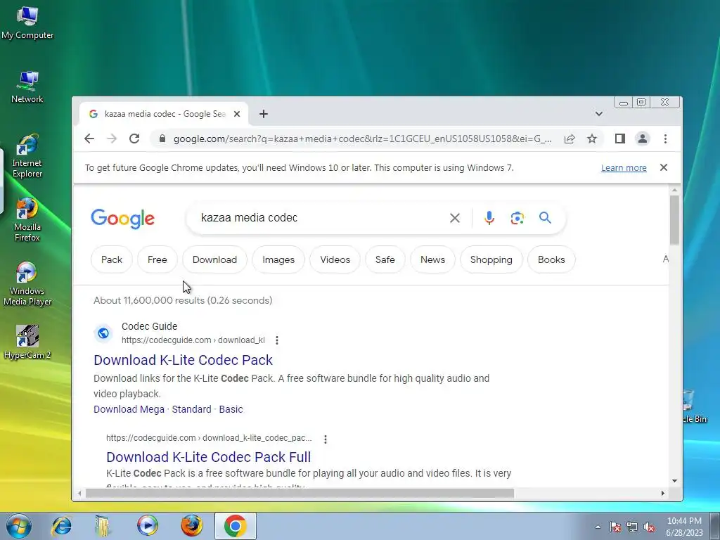Click the scroll right arrow at the bottom

click(x=662, y=493)
